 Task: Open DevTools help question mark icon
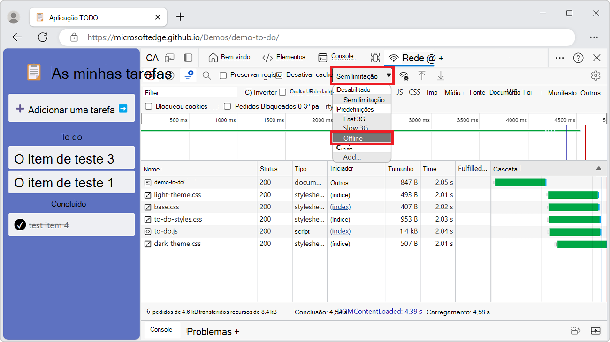(x=578, y=58)
